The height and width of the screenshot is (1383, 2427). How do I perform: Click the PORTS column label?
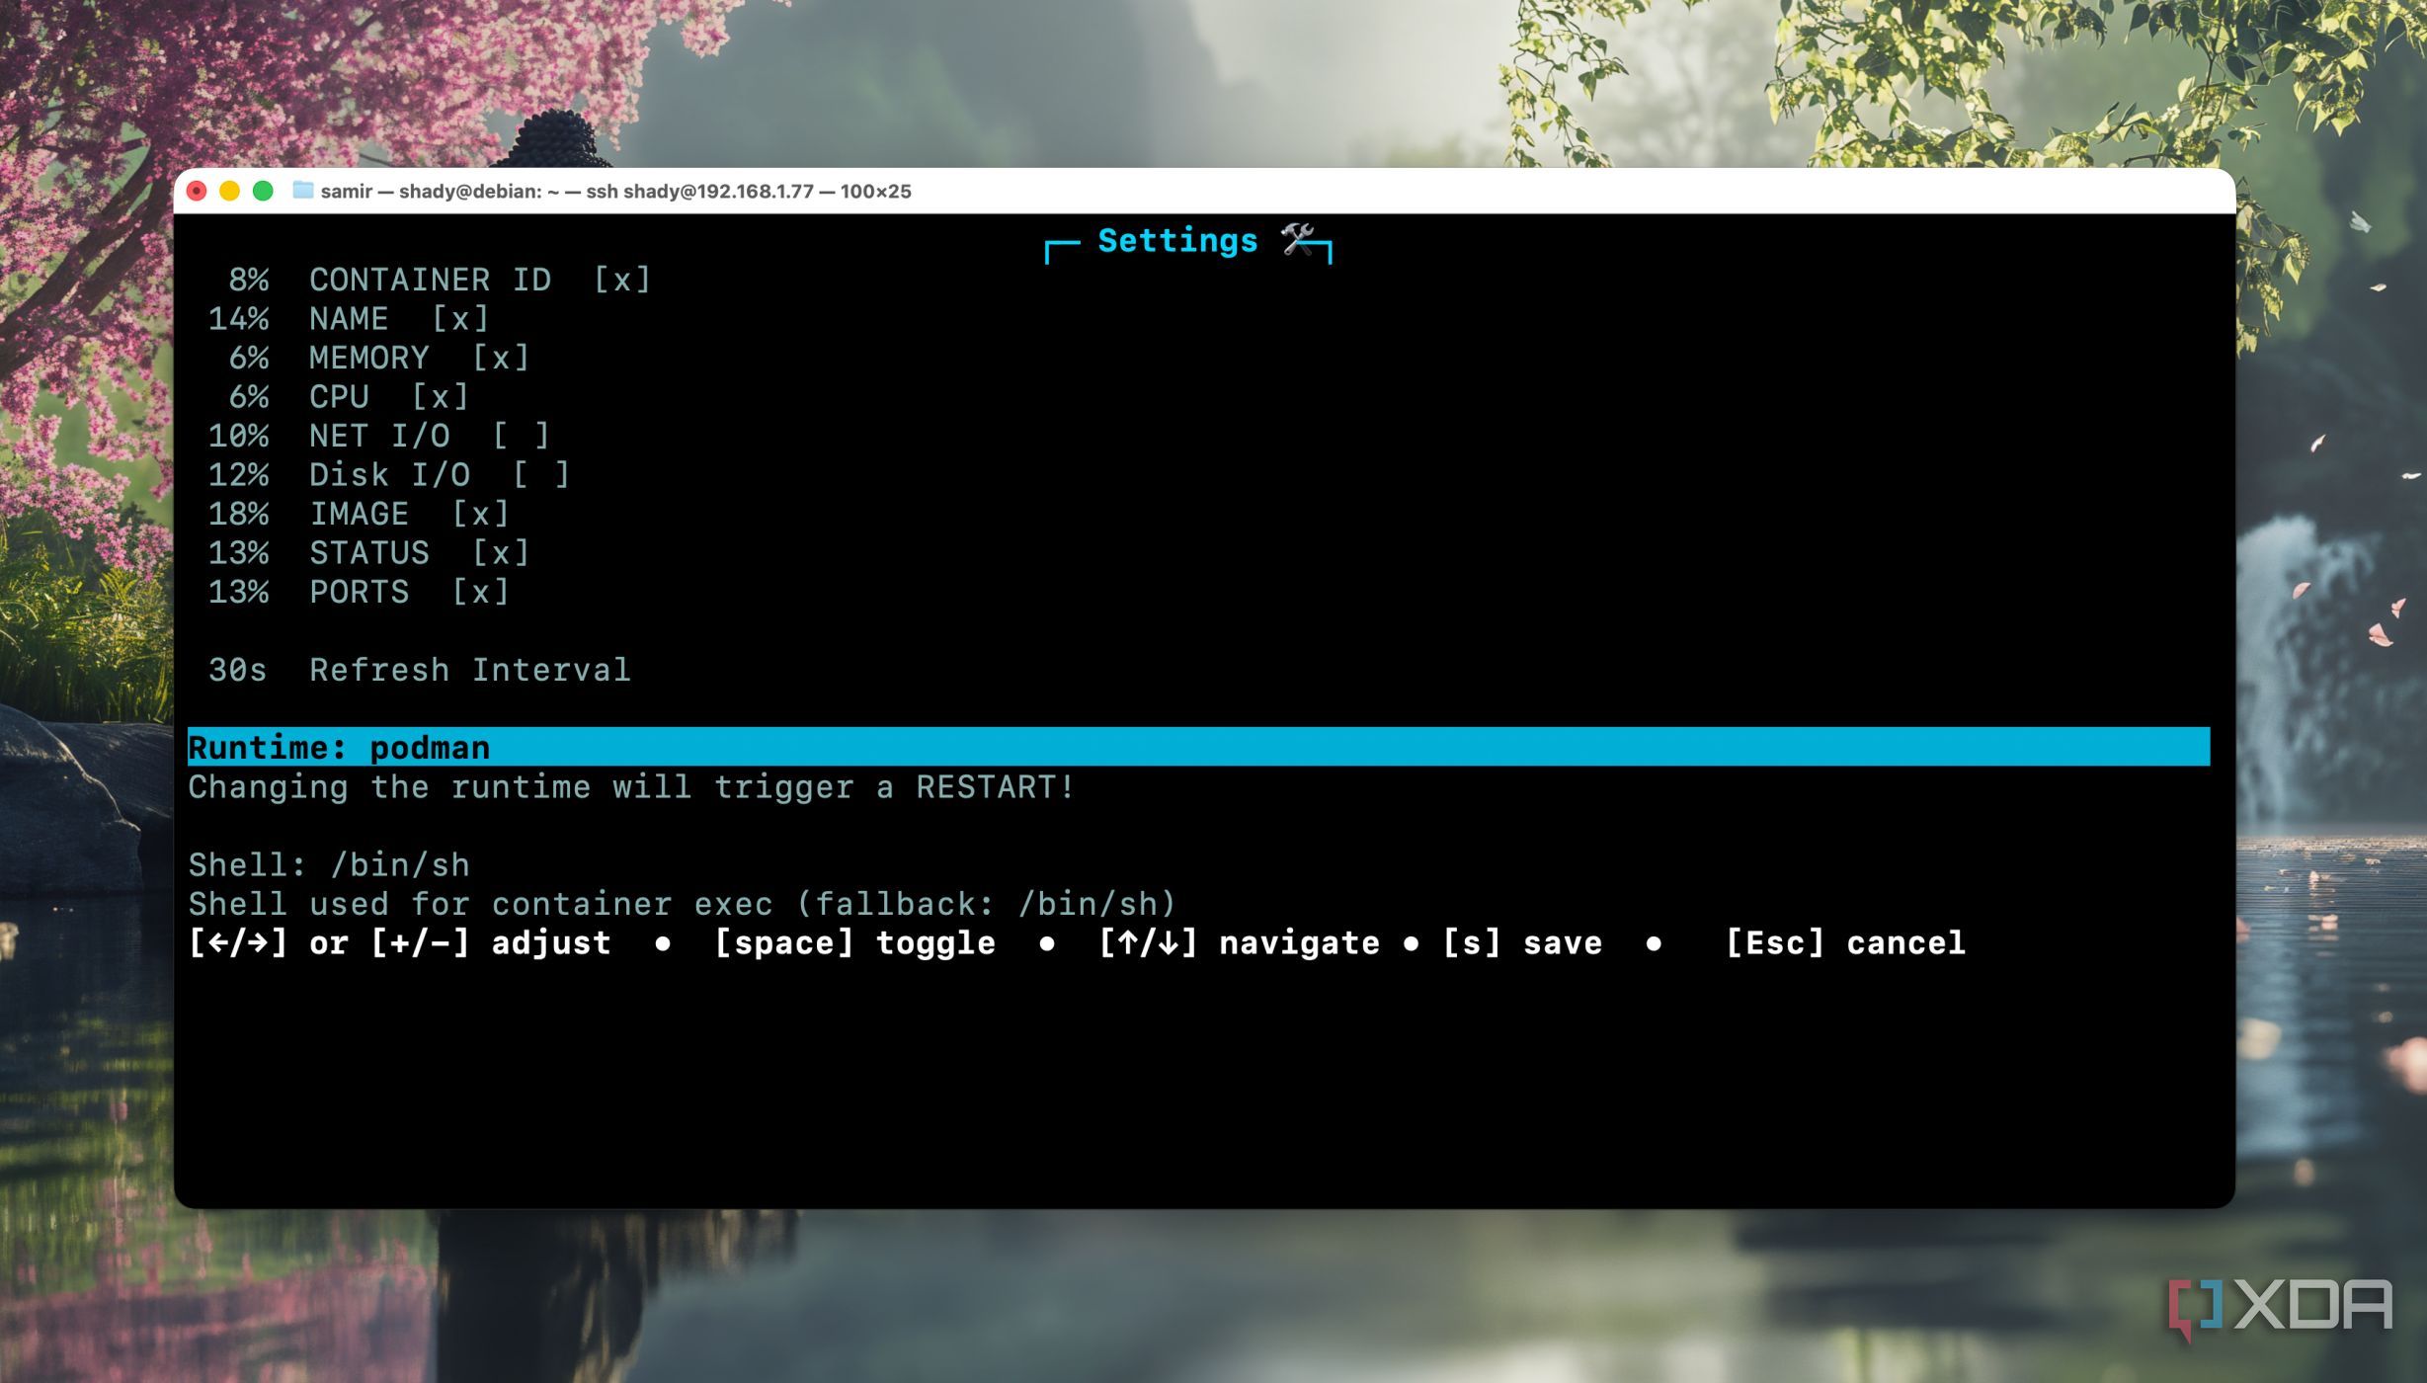[359, 592]
